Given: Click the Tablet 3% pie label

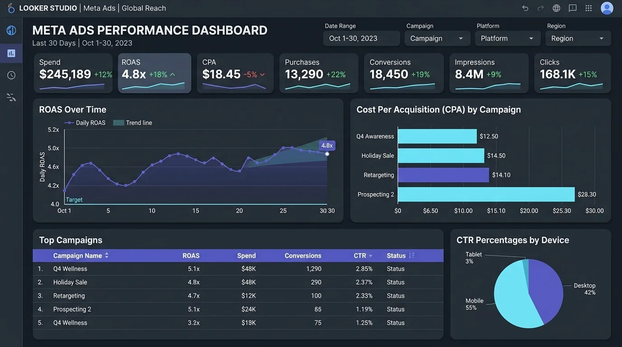Looking at the screenshot, I should pos(474,258).
